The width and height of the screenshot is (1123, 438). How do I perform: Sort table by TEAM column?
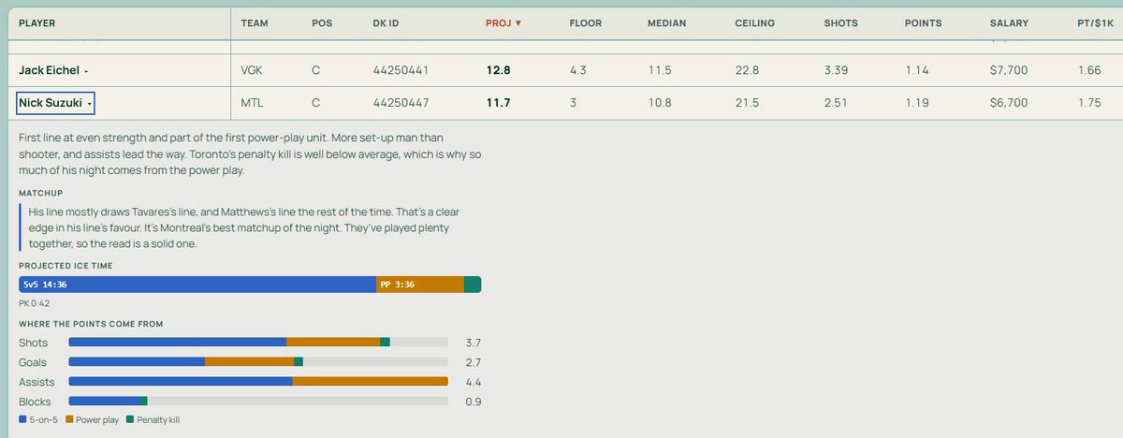(x=255, y=22)
